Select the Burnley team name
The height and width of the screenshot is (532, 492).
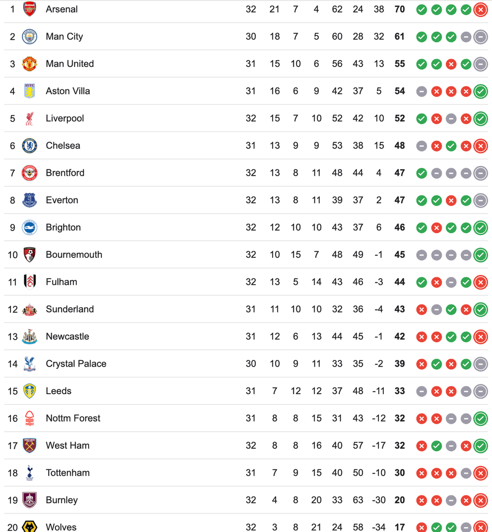click(61, 500)
